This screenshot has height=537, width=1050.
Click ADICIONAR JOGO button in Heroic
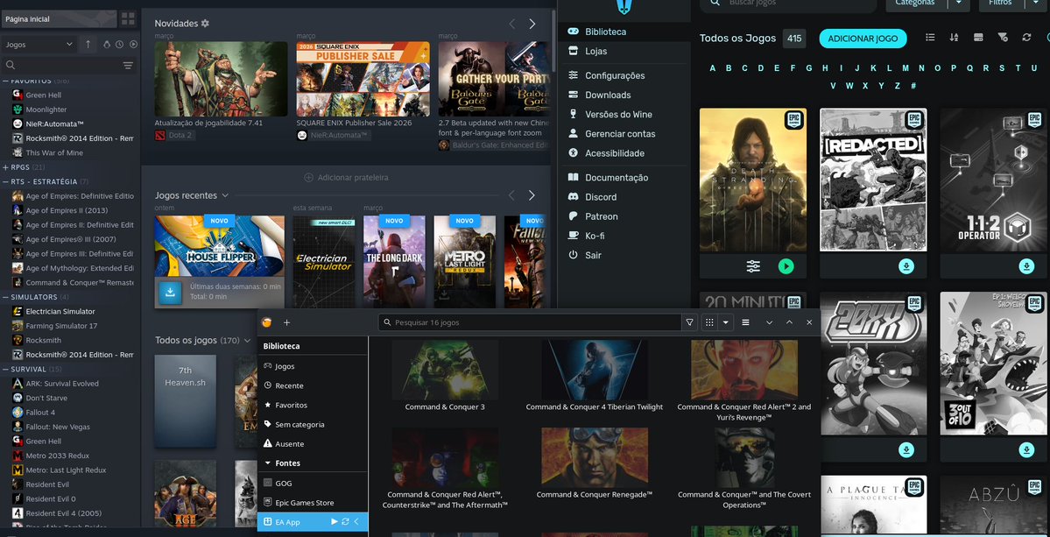point(863,39)
